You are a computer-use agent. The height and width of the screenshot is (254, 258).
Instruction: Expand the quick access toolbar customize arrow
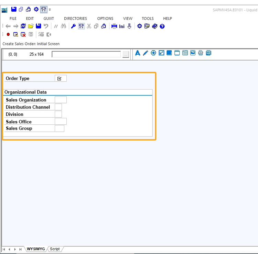[x=50, y=10]
